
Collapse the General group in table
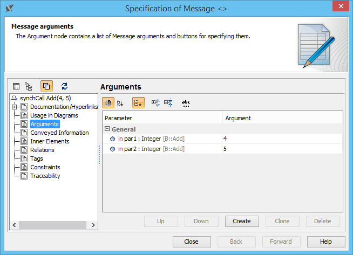107,129
